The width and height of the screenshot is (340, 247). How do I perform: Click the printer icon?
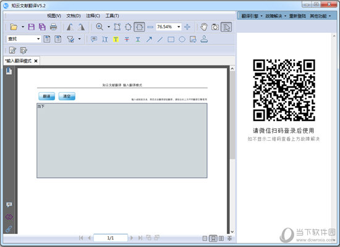(x=53, y=27)
